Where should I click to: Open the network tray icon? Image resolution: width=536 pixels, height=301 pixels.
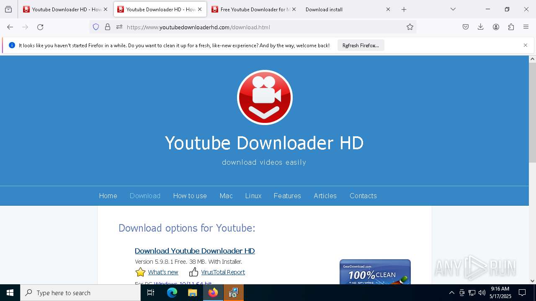click(472, 293)
